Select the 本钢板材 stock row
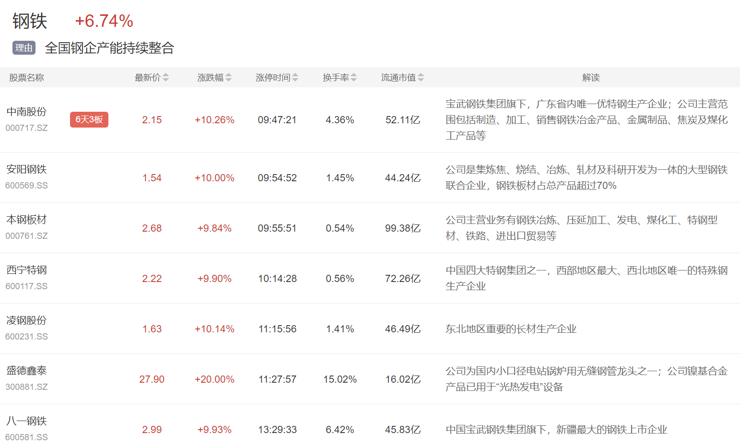This screenshot has width=740, height=446. coord(26,220)
